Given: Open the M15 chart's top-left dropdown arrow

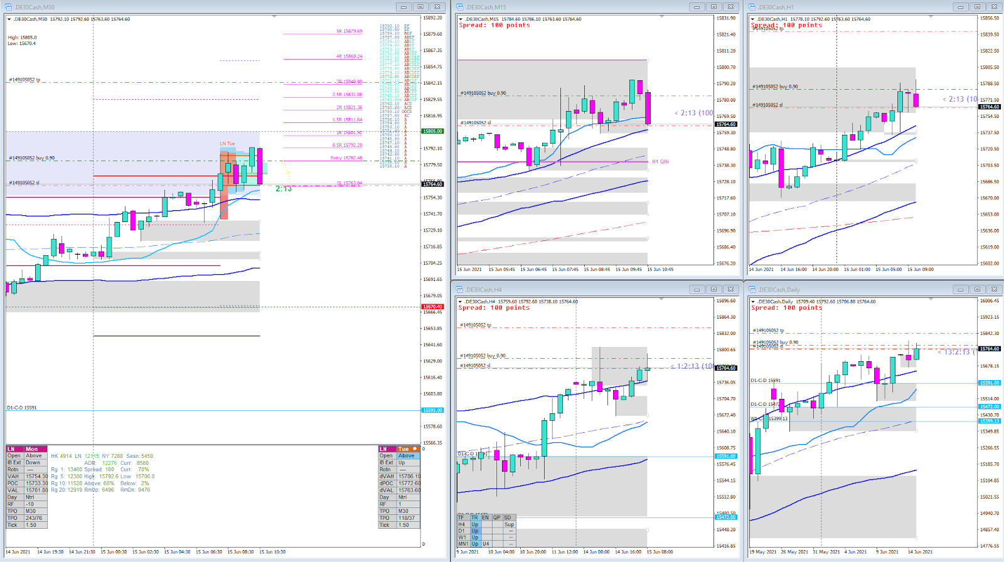Looking at the screenshot, I should (x=461, y=19).
